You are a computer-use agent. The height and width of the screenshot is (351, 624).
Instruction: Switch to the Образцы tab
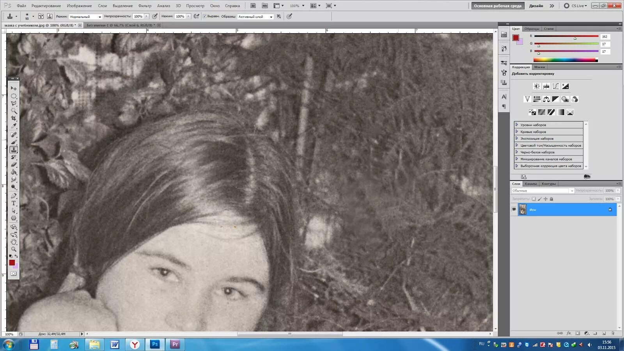pos(532,29)
